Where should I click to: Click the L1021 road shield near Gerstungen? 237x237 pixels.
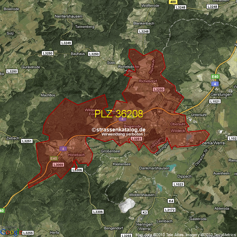tap(214, 101)
